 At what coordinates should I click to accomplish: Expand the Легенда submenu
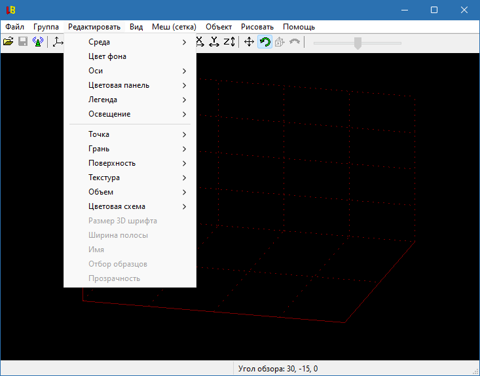130,100
